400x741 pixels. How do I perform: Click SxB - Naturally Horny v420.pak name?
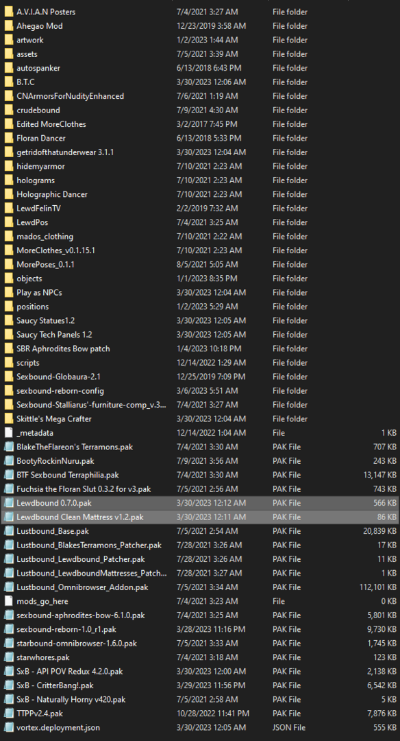tap(71, 699)
